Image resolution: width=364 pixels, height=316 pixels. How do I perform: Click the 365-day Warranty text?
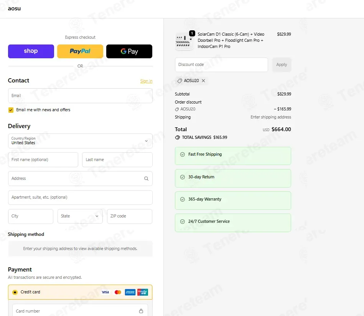point(205,199)
